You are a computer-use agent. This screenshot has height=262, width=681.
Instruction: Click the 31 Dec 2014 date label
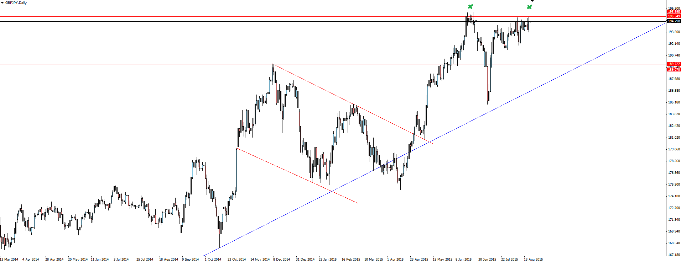(305, 260)
